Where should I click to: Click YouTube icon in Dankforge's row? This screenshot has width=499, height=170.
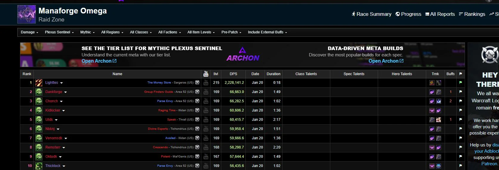pyautogui.click(x=206, y=92)
